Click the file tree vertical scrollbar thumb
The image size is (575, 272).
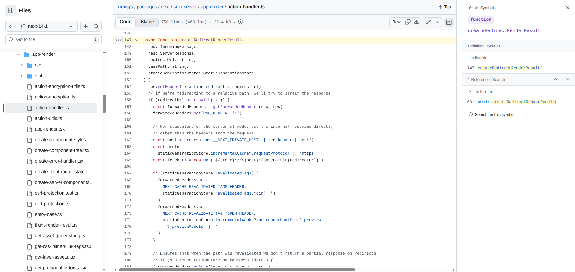point(104,104)
